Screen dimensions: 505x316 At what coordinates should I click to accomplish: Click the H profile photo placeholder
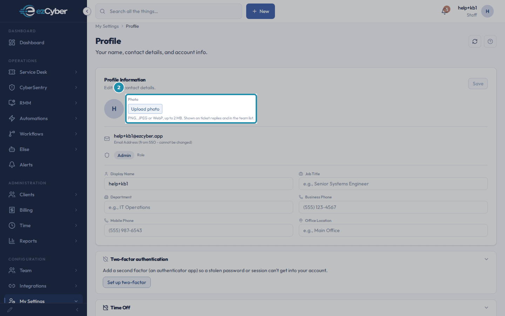(x=114, y=109)
